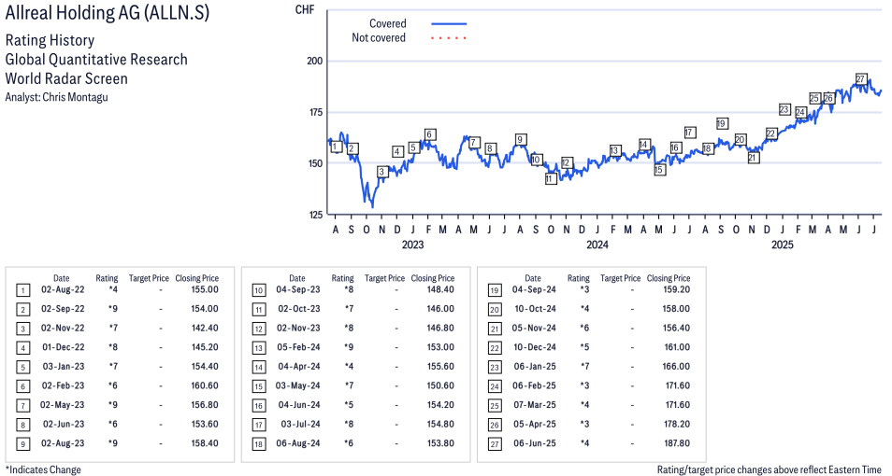
Task: Click the 2023 year label on axis
Action: pos(412,245)
